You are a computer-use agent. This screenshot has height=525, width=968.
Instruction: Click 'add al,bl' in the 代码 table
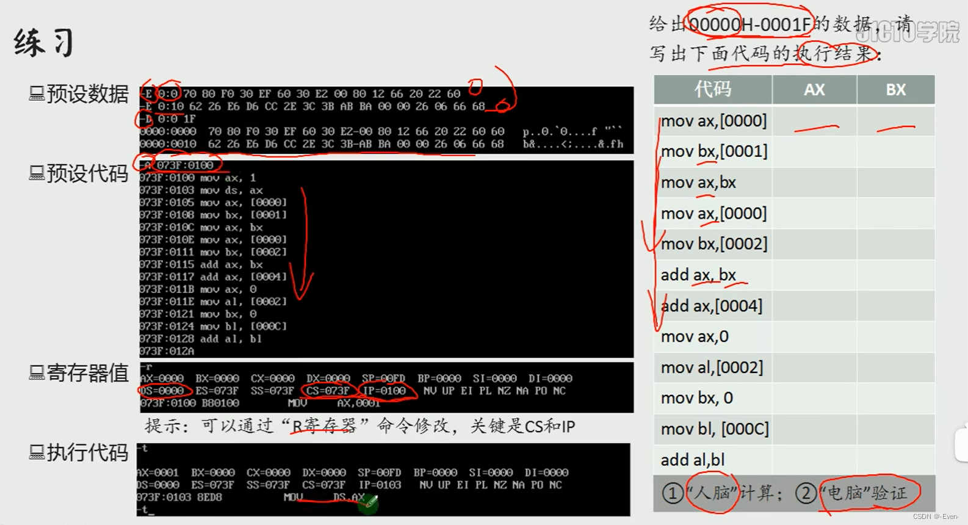point(693,460)
